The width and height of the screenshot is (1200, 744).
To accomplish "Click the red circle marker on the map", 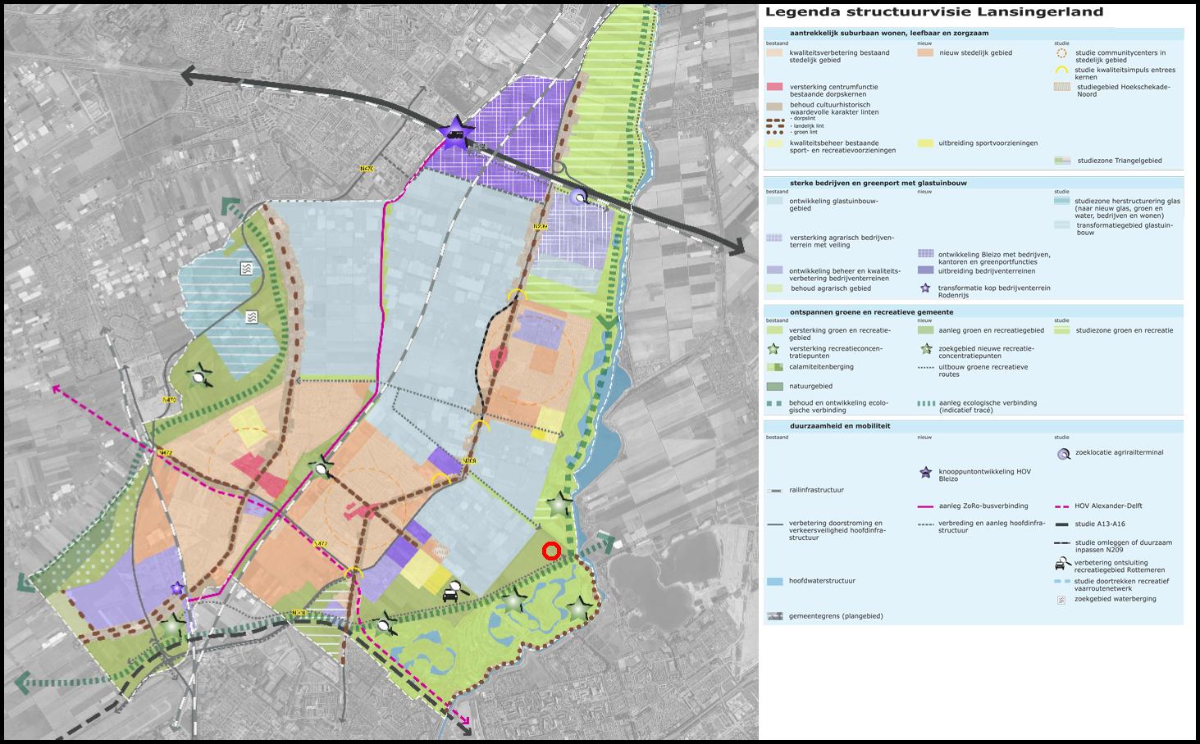I will click(x=551, y=551).
